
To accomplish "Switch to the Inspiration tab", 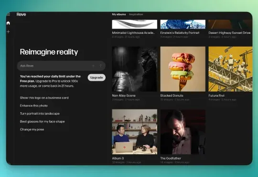I will point(136,14).
